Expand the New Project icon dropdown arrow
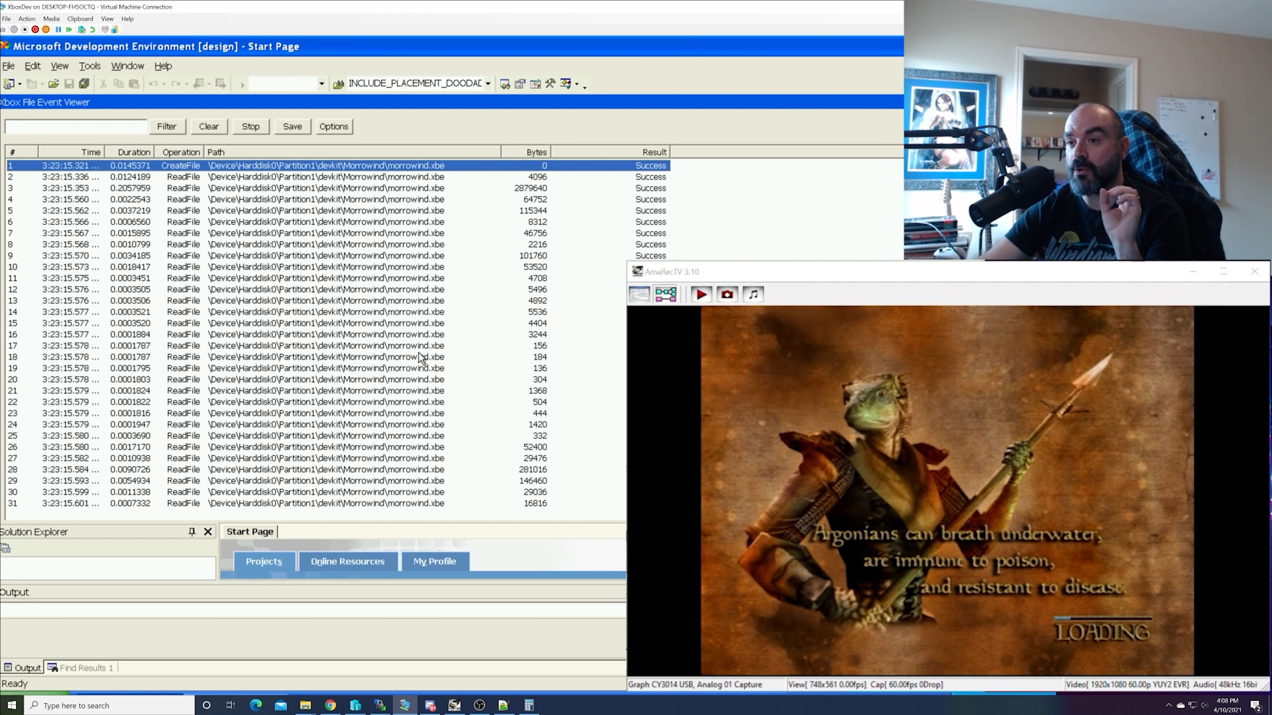This screenshot has width=1272, height=715. pos(20,84)
